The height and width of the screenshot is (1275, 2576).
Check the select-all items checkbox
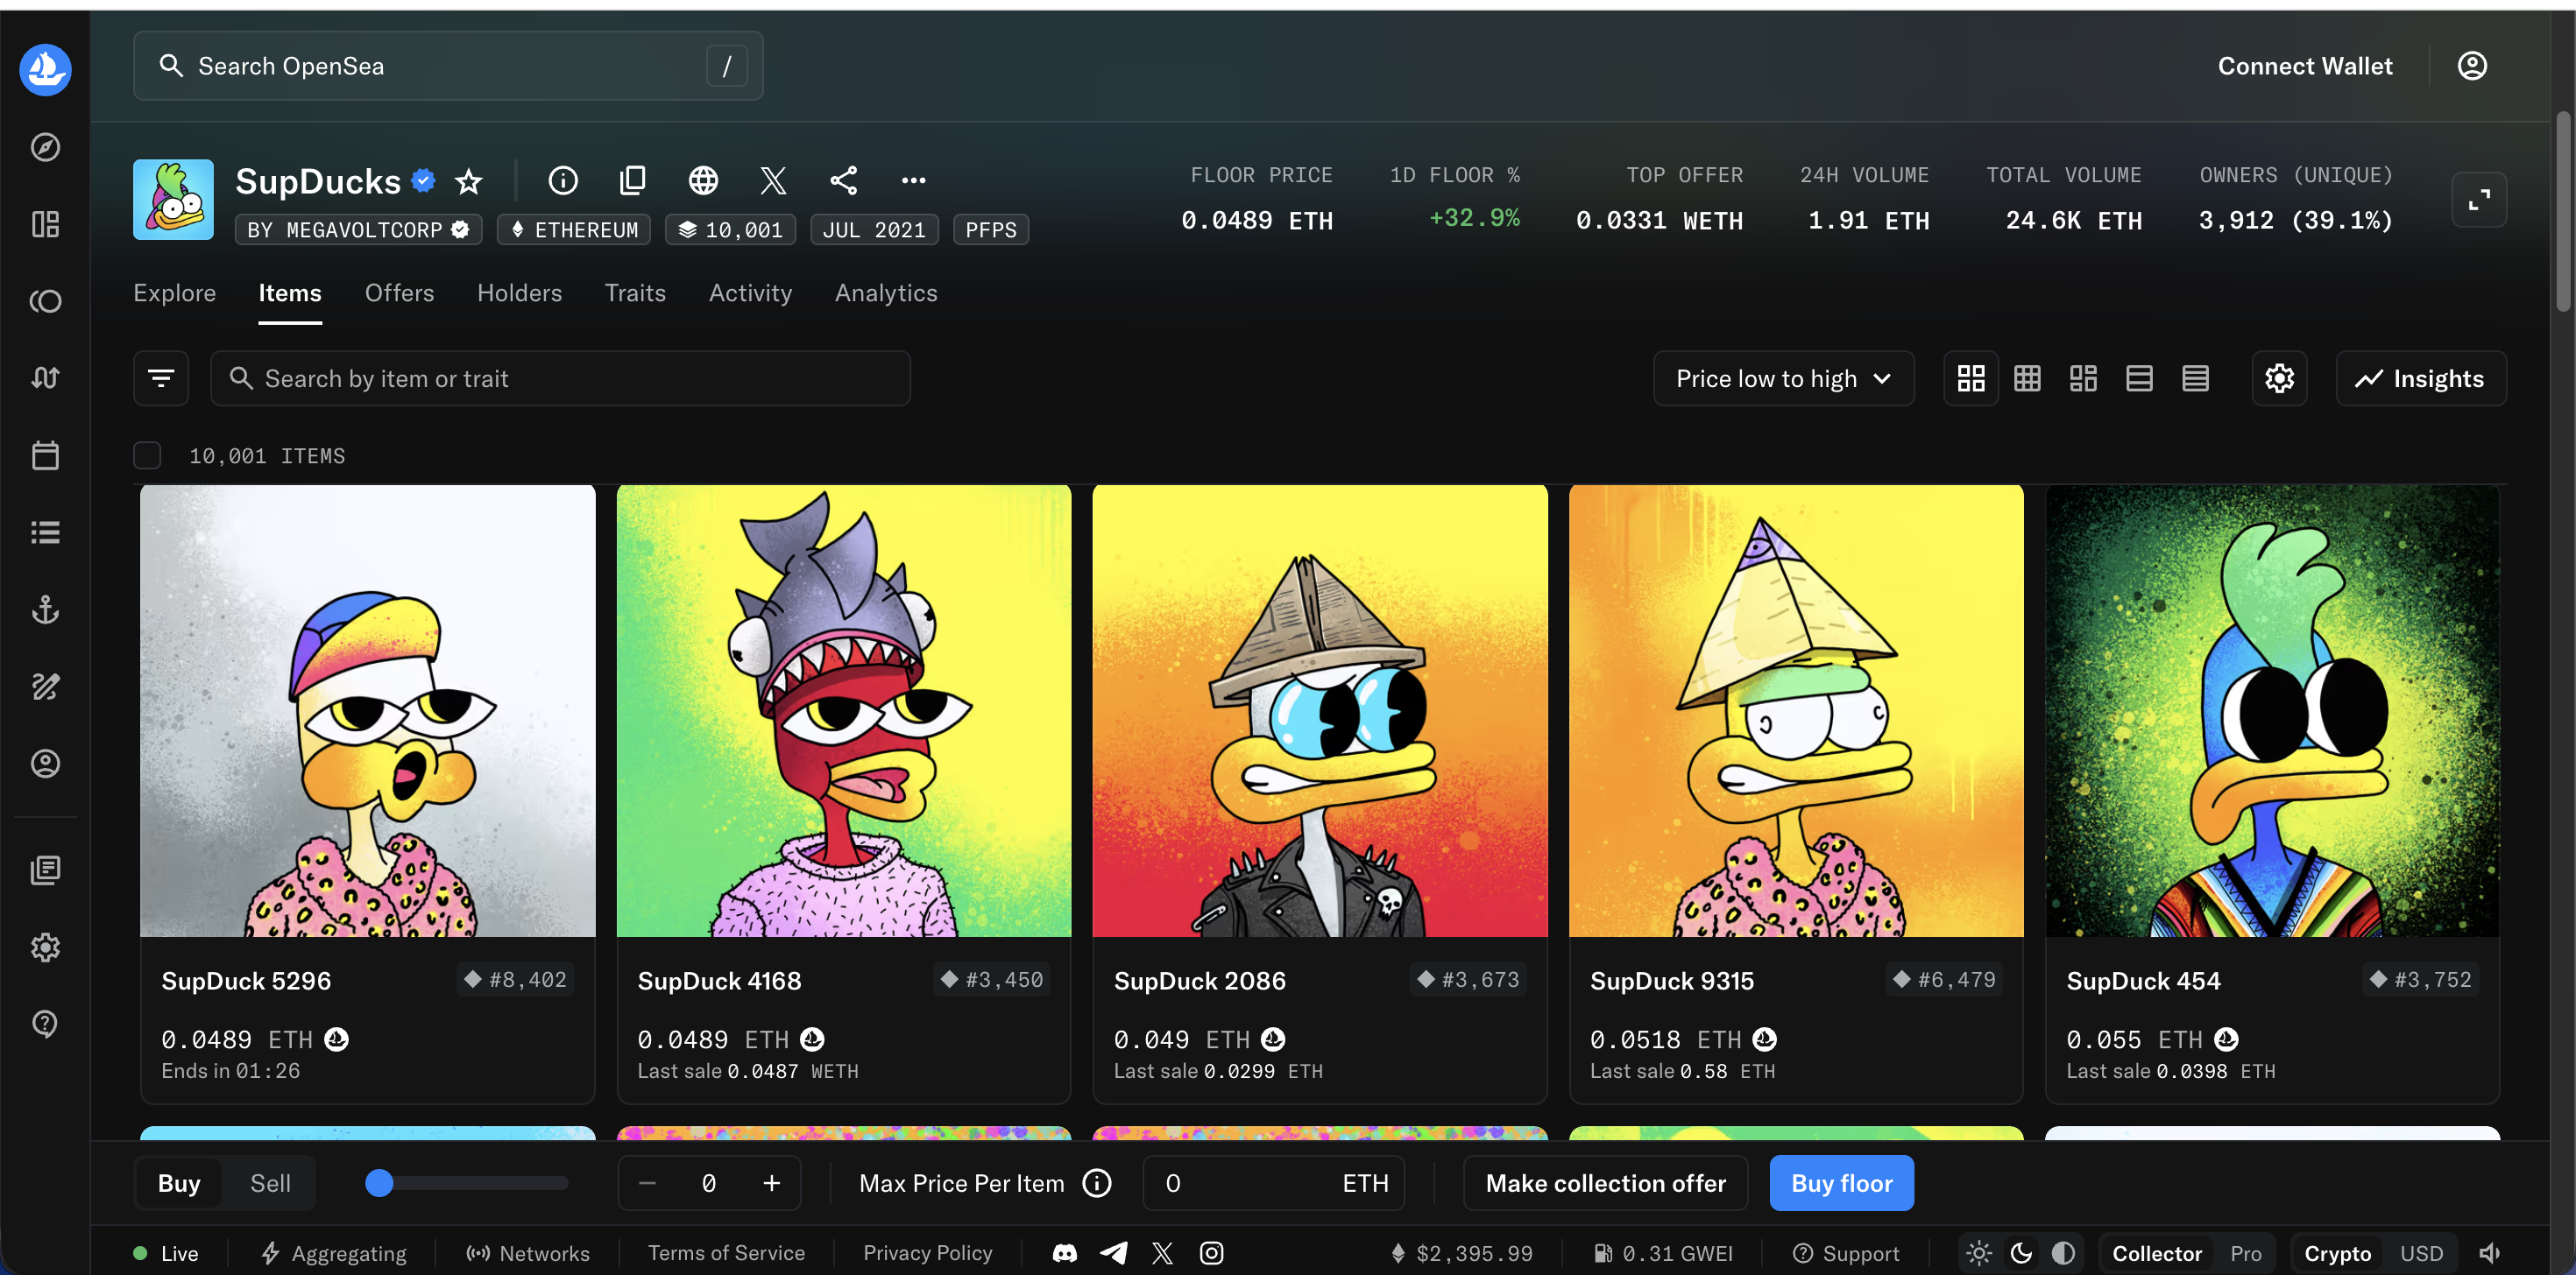click(147, 455)
